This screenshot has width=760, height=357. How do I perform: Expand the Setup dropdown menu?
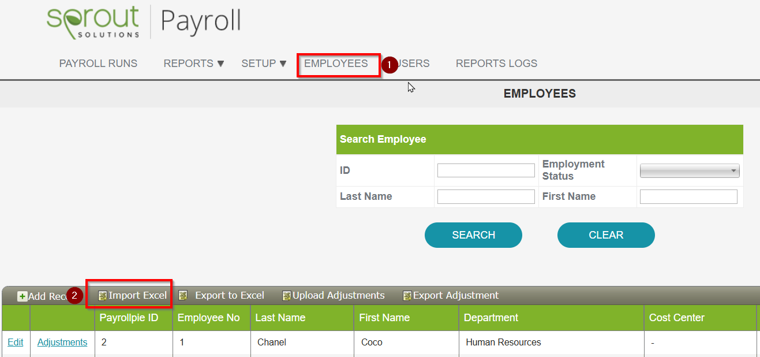pyautogui.click(x=264, y=64)
